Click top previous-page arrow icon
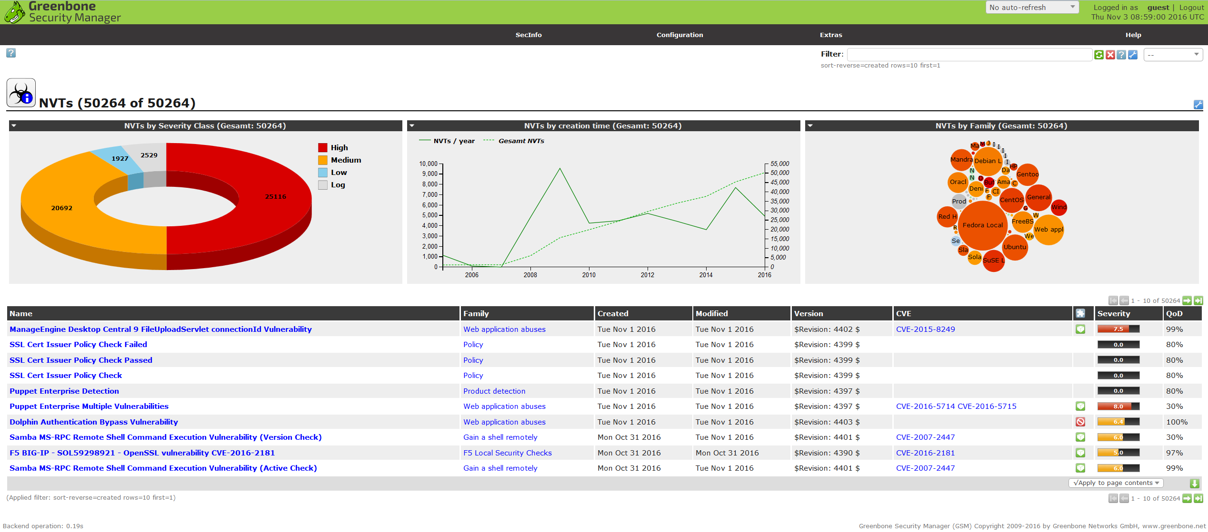 [x=1124, y=300]
